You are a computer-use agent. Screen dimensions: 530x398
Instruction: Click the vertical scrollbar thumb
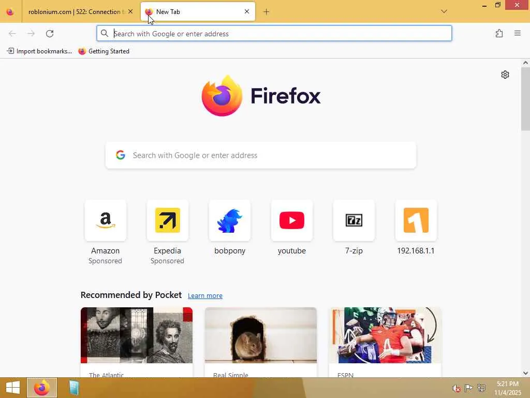(x=525, y=98)
